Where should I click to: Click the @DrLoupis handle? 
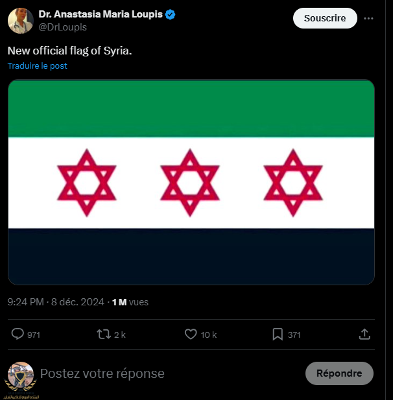pyautogui.click(x=63, y=27)
